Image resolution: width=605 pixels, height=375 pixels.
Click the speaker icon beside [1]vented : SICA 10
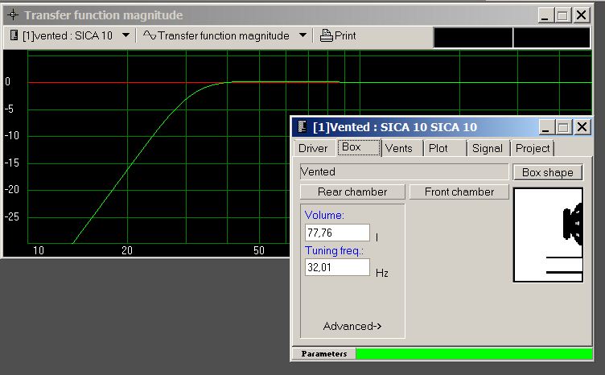pyautogui.click(x=14, y=35)
